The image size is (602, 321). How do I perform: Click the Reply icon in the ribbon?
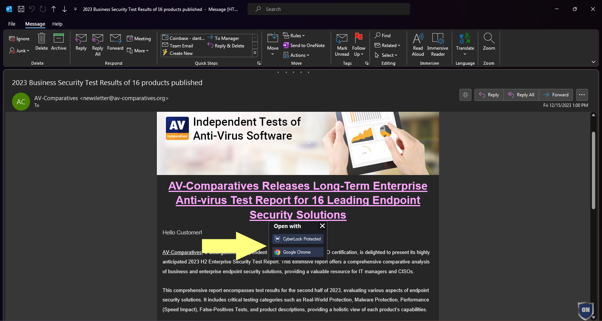tap(81, 42)
